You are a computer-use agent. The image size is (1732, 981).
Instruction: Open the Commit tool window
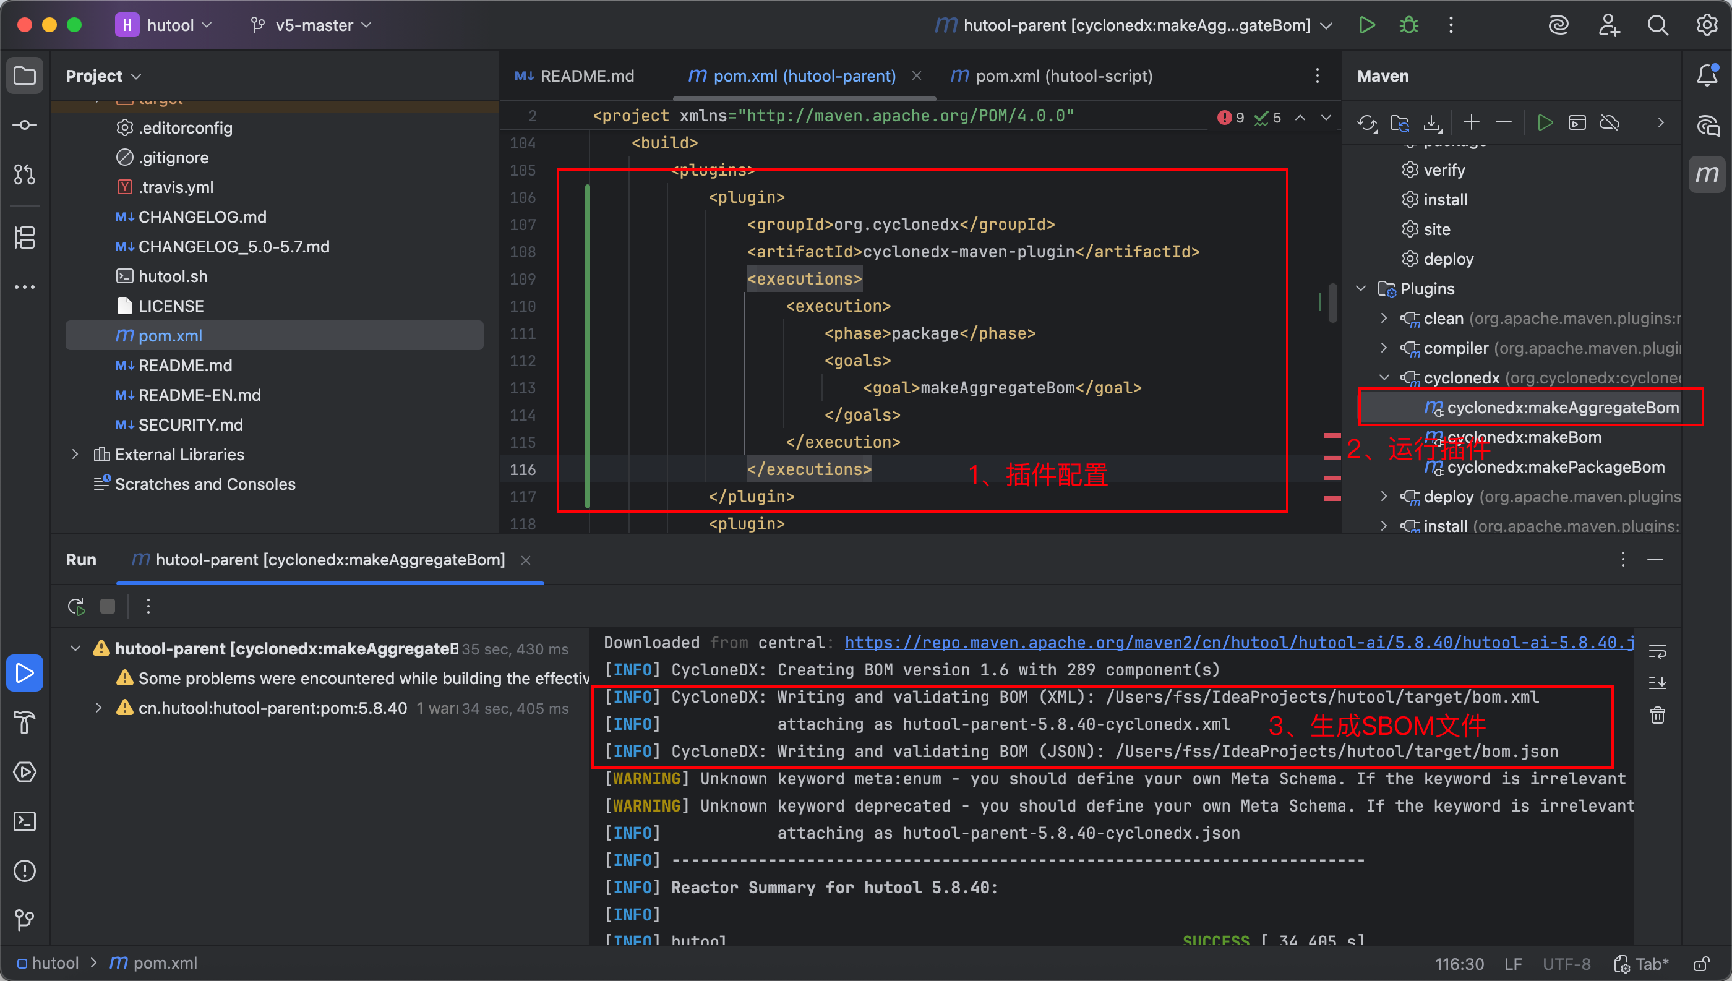point(25,126)
